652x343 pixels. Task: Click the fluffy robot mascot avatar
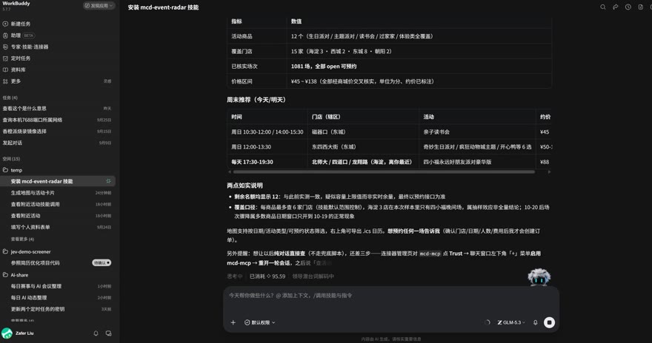(x=539, y=277)
